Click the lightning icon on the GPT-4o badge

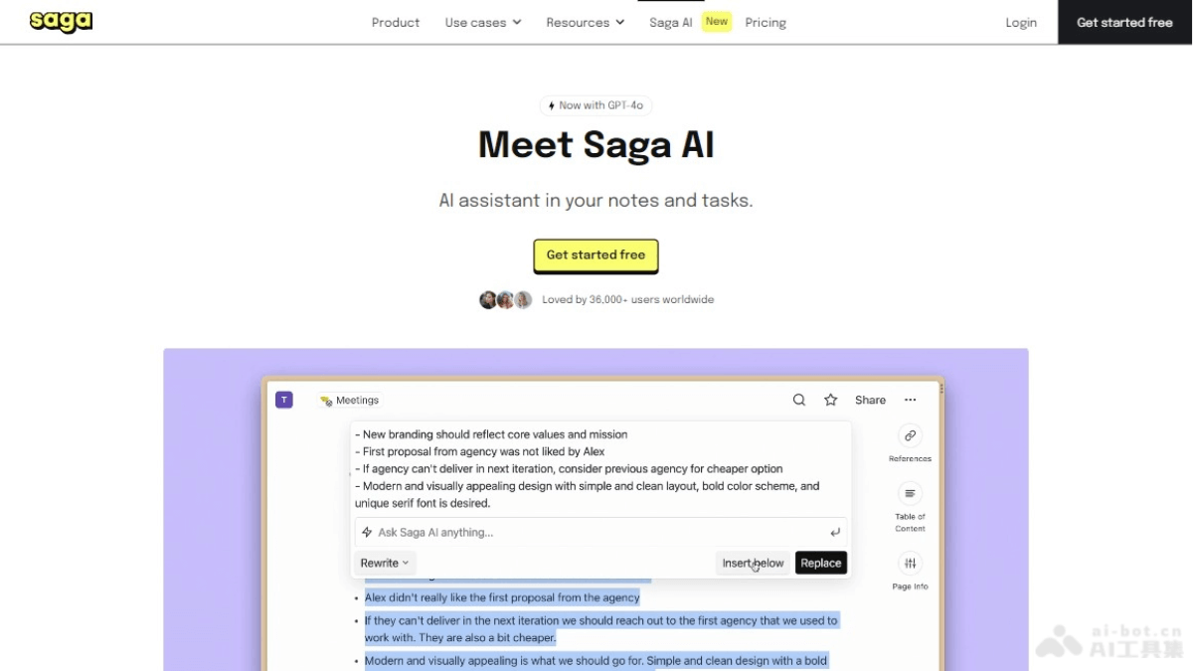pos(551,104)
